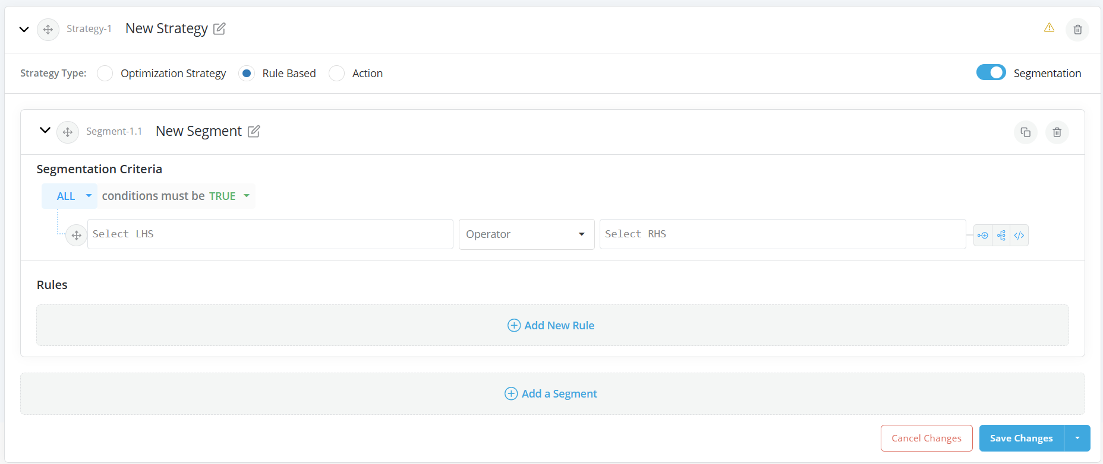Open the code expression editor icon

point(1019,236)
